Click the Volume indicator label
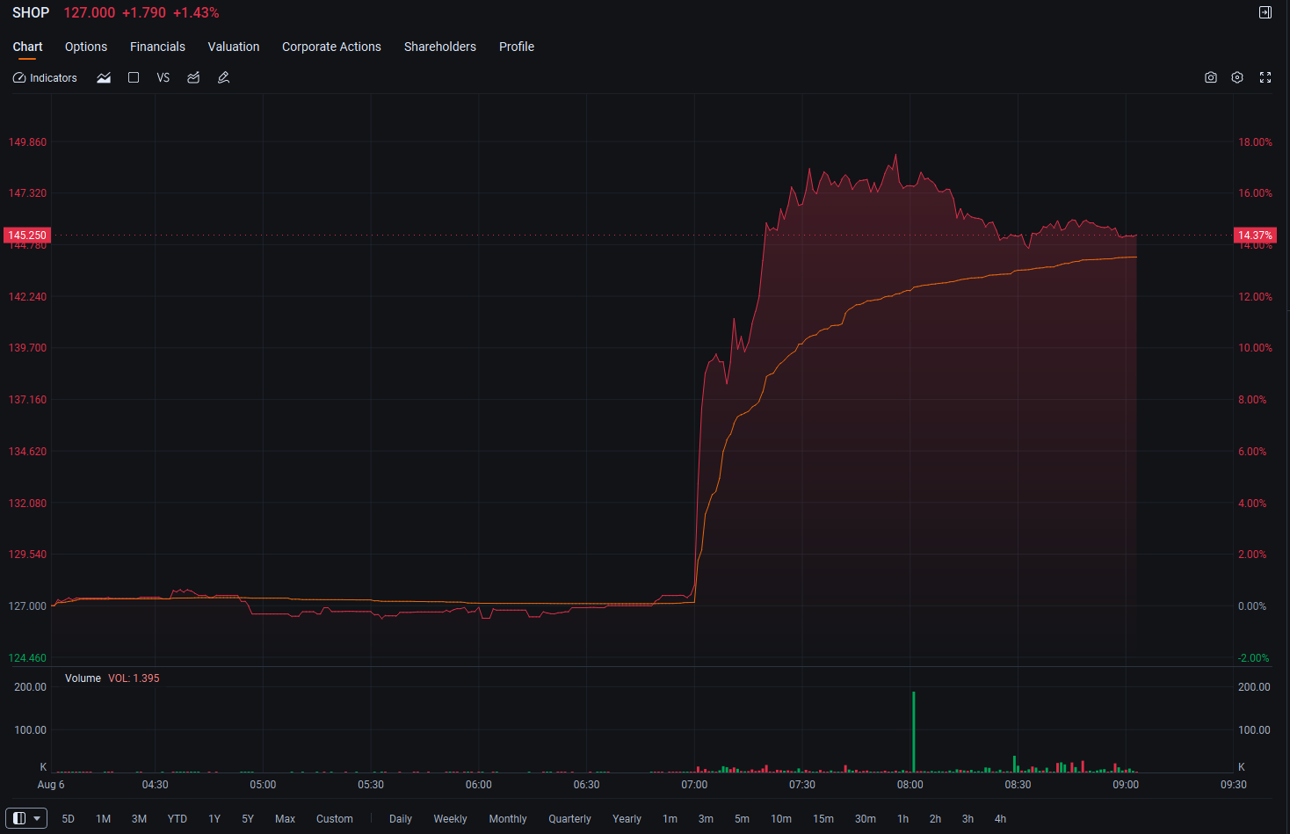The width and height of the screenshot is (1290, 834). point(83,678)
